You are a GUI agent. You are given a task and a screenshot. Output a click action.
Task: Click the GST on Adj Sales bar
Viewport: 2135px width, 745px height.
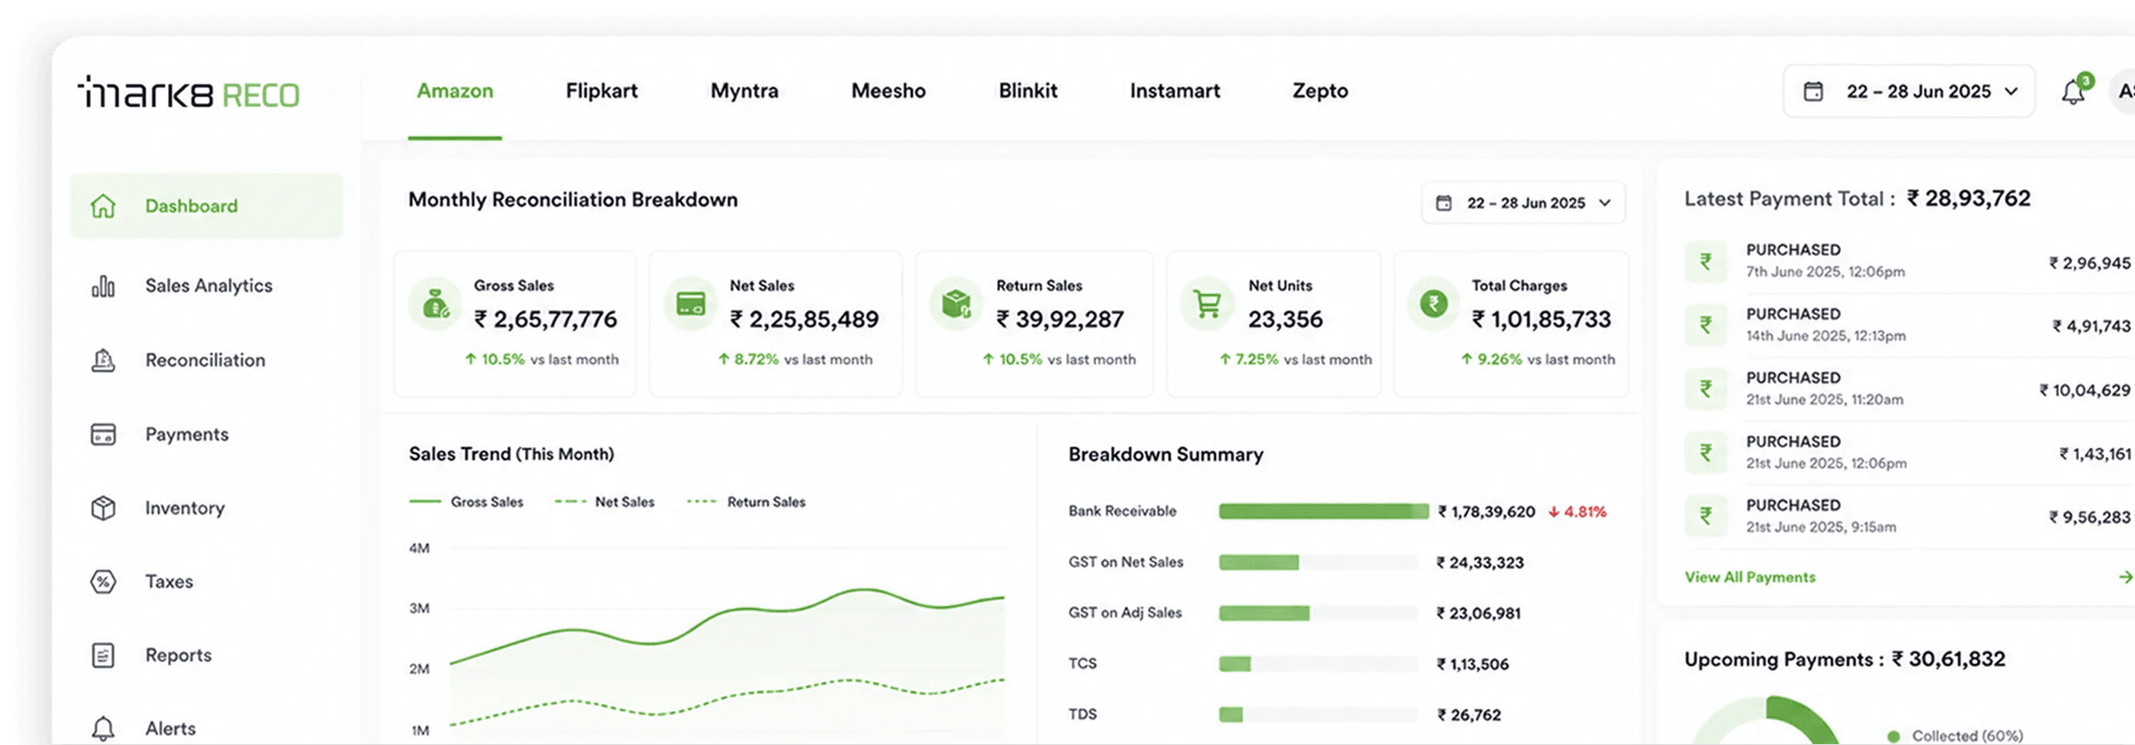coord(1318,613)
